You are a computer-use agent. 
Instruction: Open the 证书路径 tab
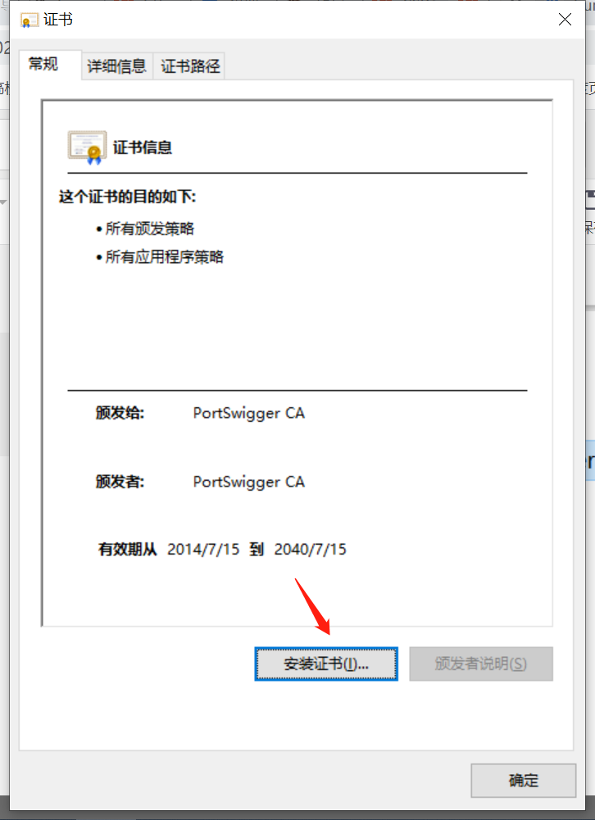point(190,66)
